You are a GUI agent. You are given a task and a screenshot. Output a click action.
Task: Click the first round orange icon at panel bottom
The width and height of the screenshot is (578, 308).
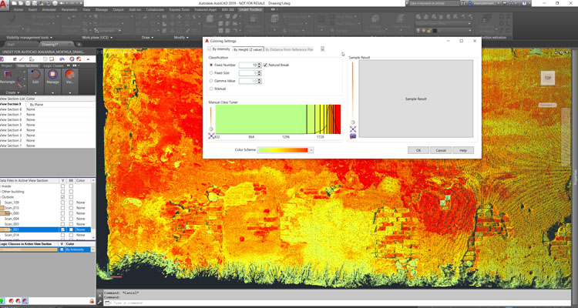click(x=12, y=301)
